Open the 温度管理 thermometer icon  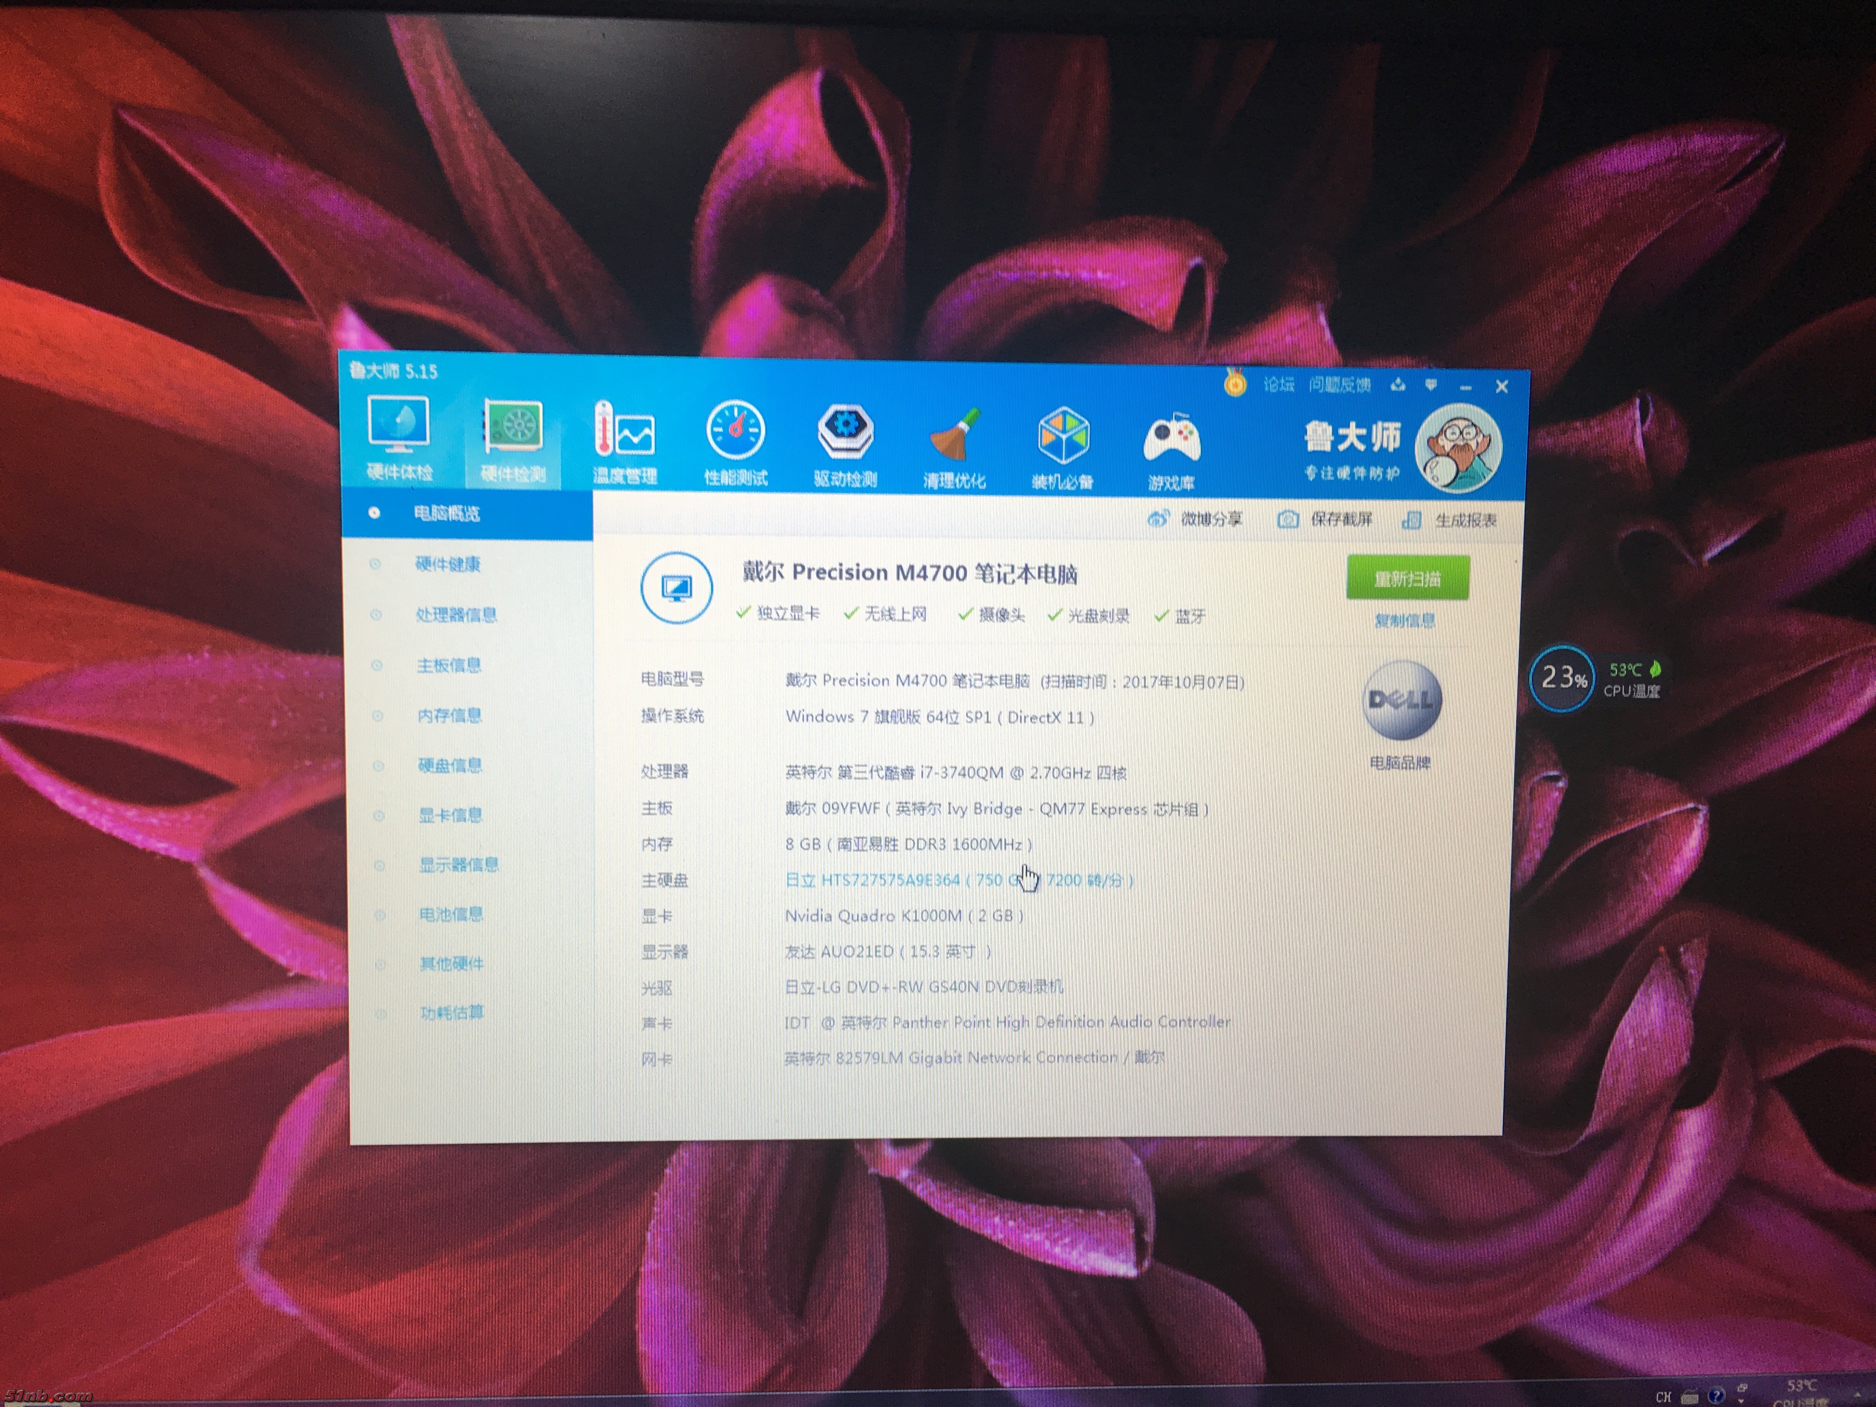click(x=624, y=442)
